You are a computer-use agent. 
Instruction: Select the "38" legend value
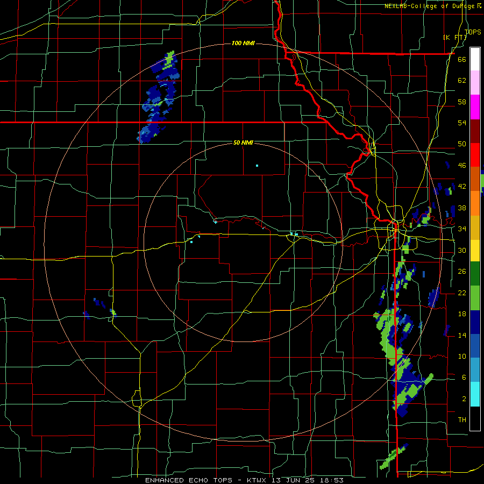tap(462, 208)
